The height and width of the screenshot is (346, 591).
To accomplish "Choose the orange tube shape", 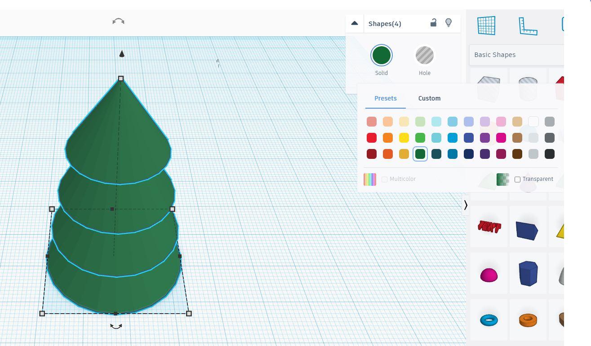I will (528, 320).
